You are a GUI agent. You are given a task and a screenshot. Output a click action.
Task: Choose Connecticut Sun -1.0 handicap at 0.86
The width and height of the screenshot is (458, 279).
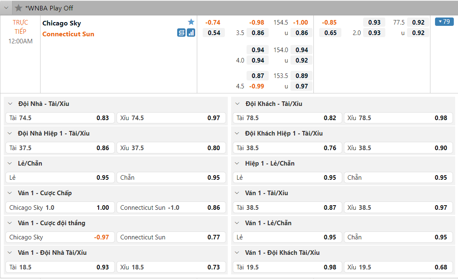171,208
